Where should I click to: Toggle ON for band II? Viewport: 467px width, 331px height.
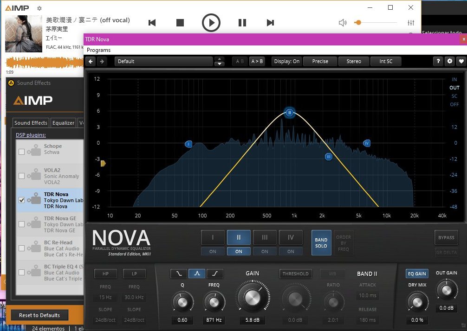coord(239,251)
